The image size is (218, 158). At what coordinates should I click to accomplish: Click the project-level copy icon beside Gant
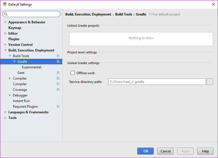[58, 73]
